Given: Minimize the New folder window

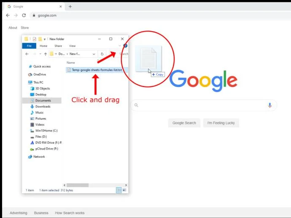Looking at the screenshot, I should coord(100,39).
